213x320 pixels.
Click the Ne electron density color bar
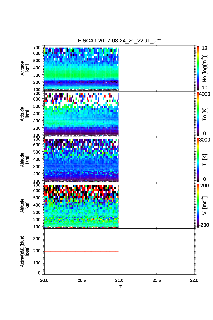point(198,68)
